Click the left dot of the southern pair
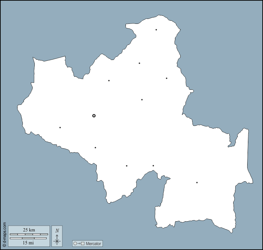 click(127, 166)
